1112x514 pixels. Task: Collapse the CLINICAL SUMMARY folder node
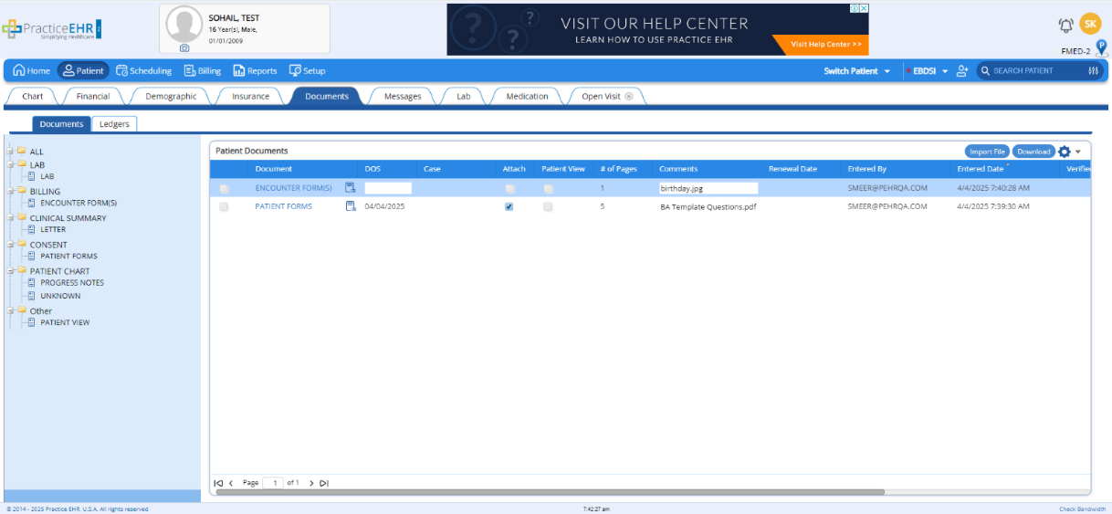[x=10, y=217]
